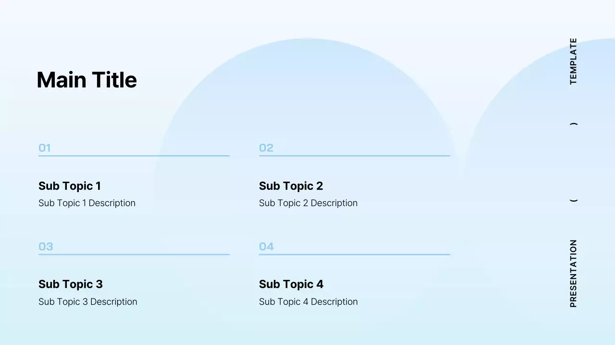Click the 03 number label
Image resolution: width=615 pixels, height=345 pixels.
point(46,247)
